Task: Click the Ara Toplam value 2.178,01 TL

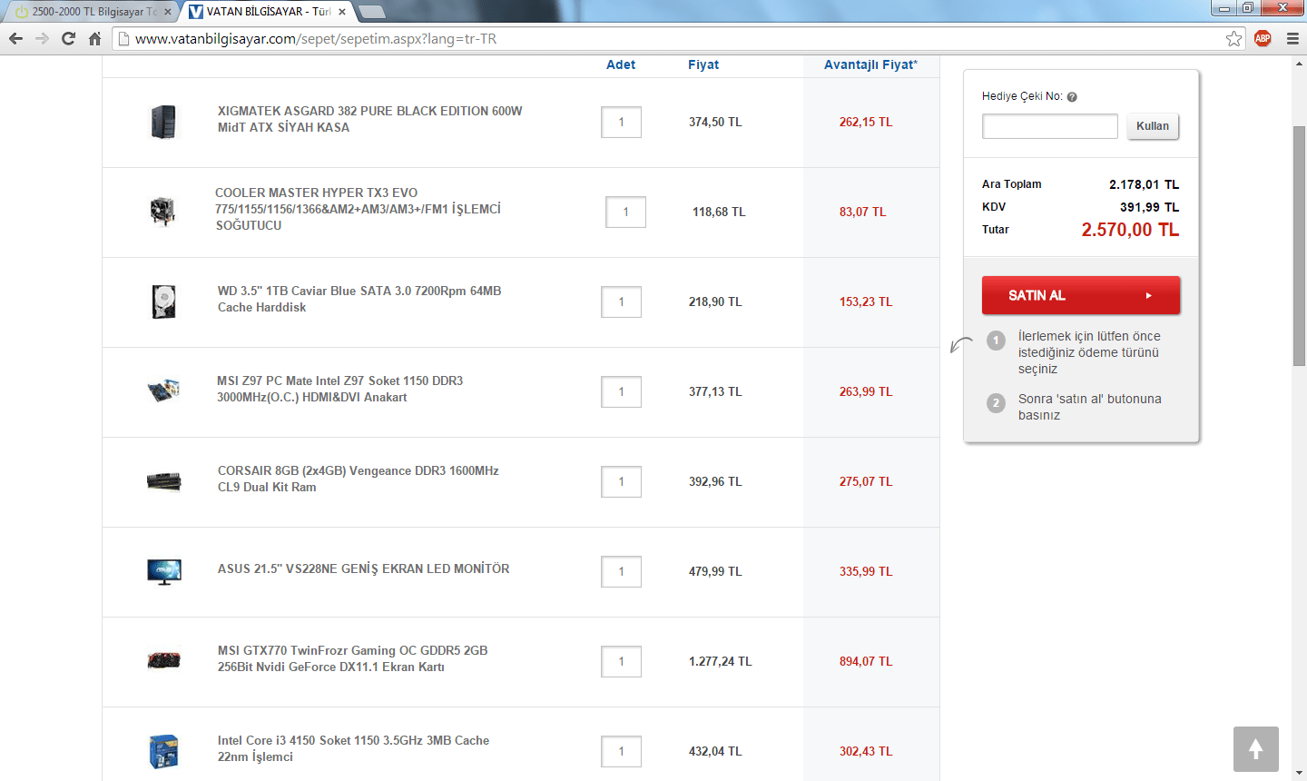Action: pos(1144,184)
